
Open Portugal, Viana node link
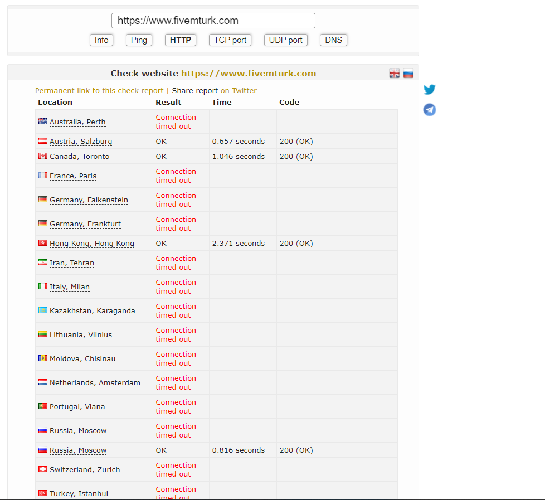[x=77, y=407]
